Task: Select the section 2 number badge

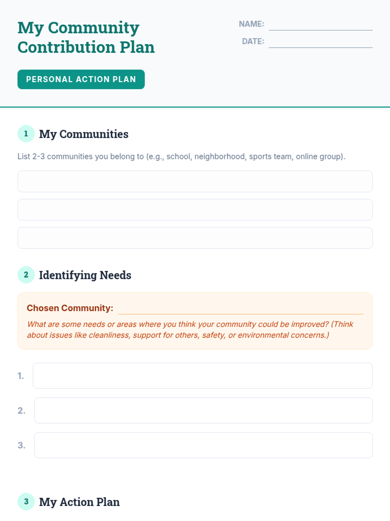Action: pyautogui.click(x=26, y=275)
